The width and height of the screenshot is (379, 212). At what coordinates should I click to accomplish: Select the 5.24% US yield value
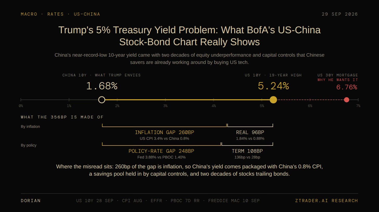pos(273,86)
